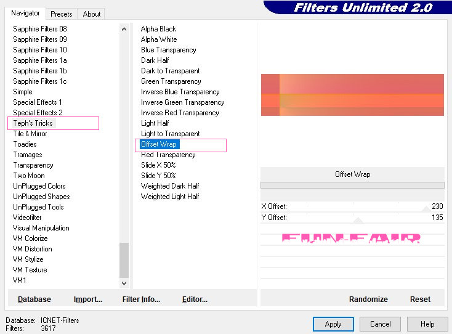Open Filter Info... dialog
The width and height of the screenshot is (452, 334).
[141, 299]
